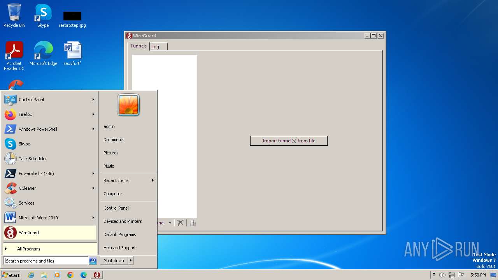Open Windows Media Player from the taskbar

(x=57, y=275)
